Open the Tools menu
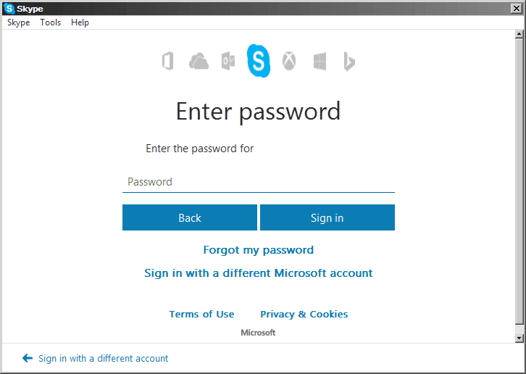526x374 pixels. [x=50, y=22]
